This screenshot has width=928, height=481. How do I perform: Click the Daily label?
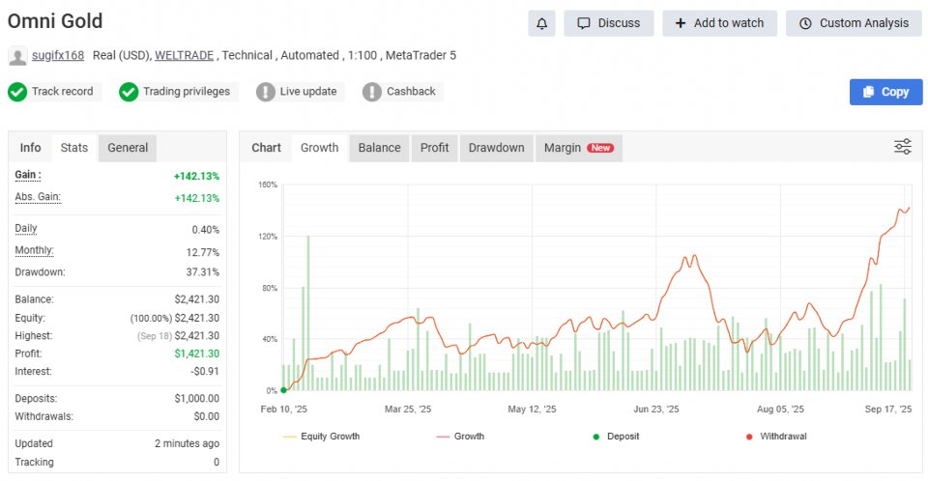(26, 229)
